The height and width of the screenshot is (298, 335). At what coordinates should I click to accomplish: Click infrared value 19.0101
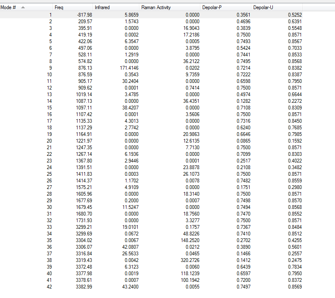130,227
